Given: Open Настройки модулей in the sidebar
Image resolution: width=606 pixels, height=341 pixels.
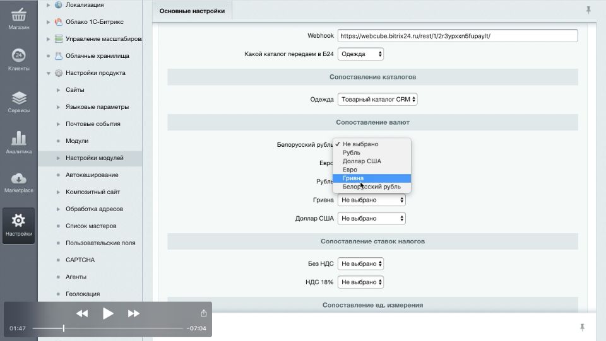Looking at the screenshot, I should [94, 158].
